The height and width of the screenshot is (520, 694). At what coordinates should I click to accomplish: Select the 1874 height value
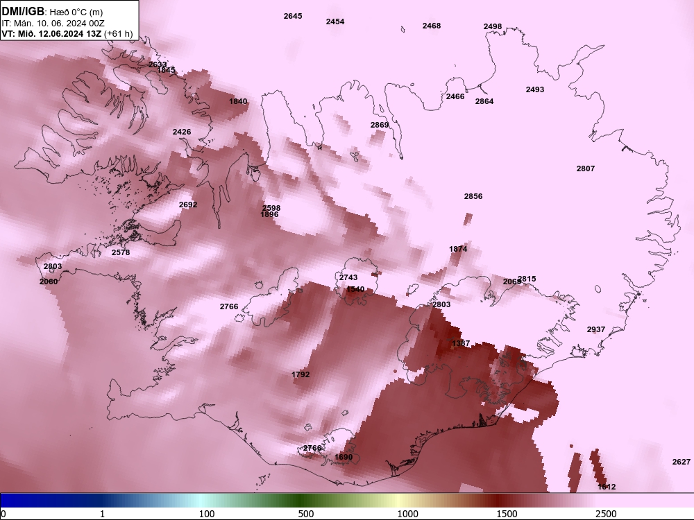pos(458,249)
